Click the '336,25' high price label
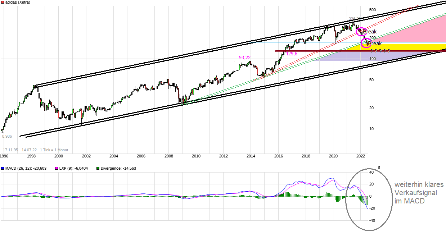The height and width of the screenshot is (234, 446). (x=355, y=19)
